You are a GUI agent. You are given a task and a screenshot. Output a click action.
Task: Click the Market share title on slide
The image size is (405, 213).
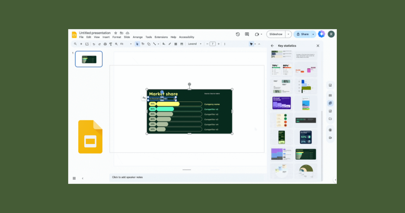[x=163, y=94]
